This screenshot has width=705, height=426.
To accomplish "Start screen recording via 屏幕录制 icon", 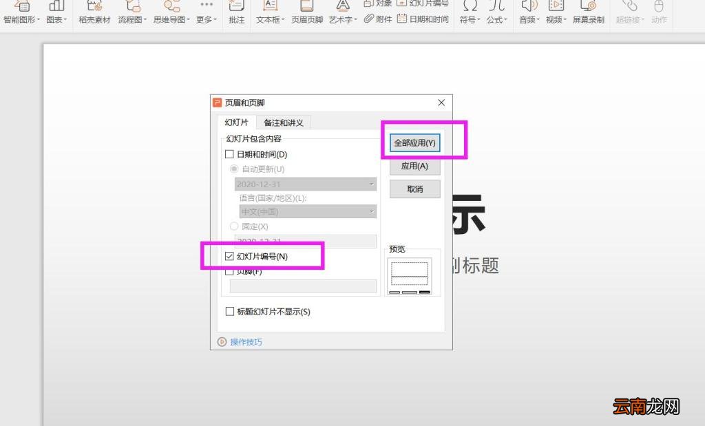I will point(587,14).
